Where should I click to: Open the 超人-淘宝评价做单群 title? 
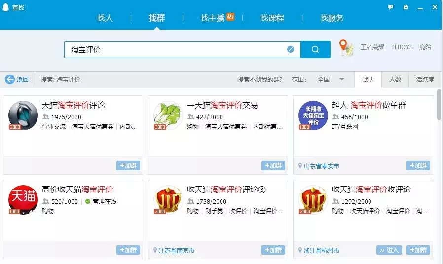pos(369,105)
